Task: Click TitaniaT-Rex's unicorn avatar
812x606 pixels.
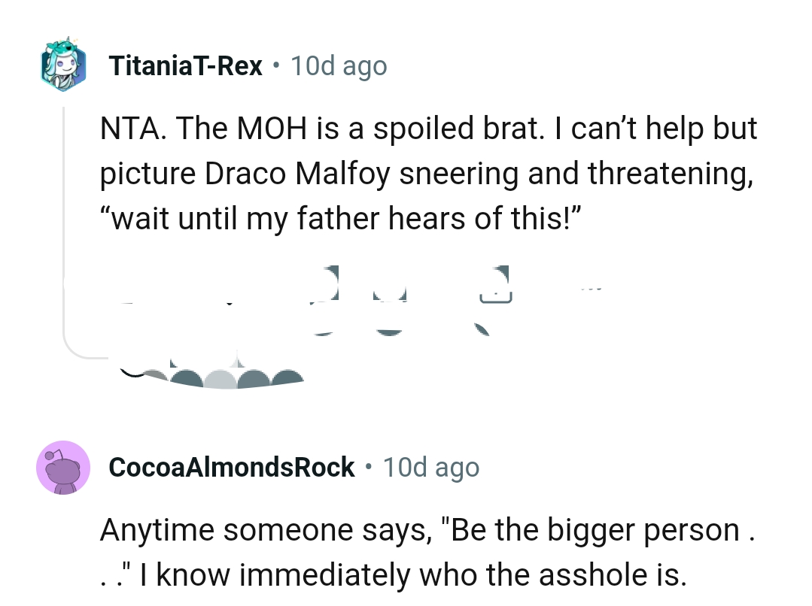Action: tap(63, 65)
